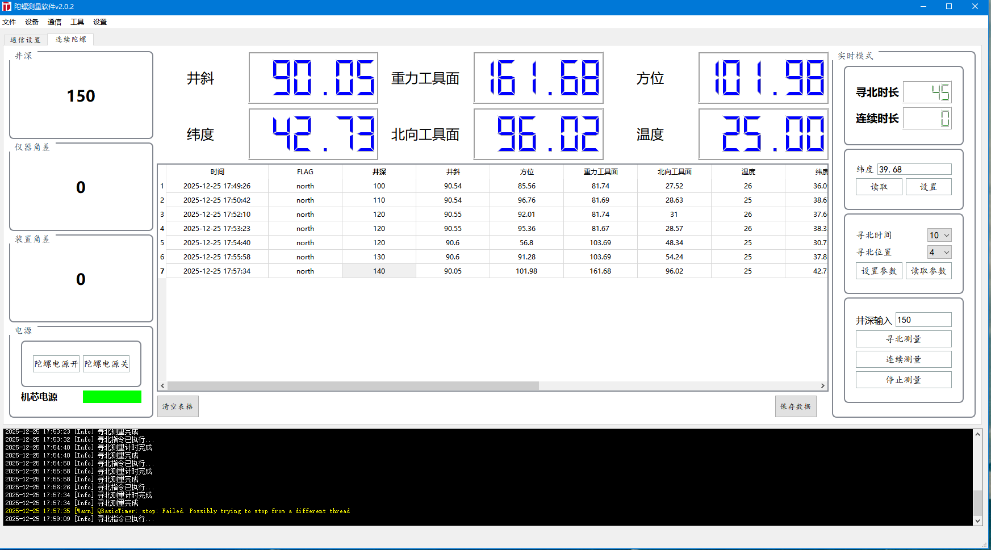Switch to the 通信设置 tab

pos(26,40)
